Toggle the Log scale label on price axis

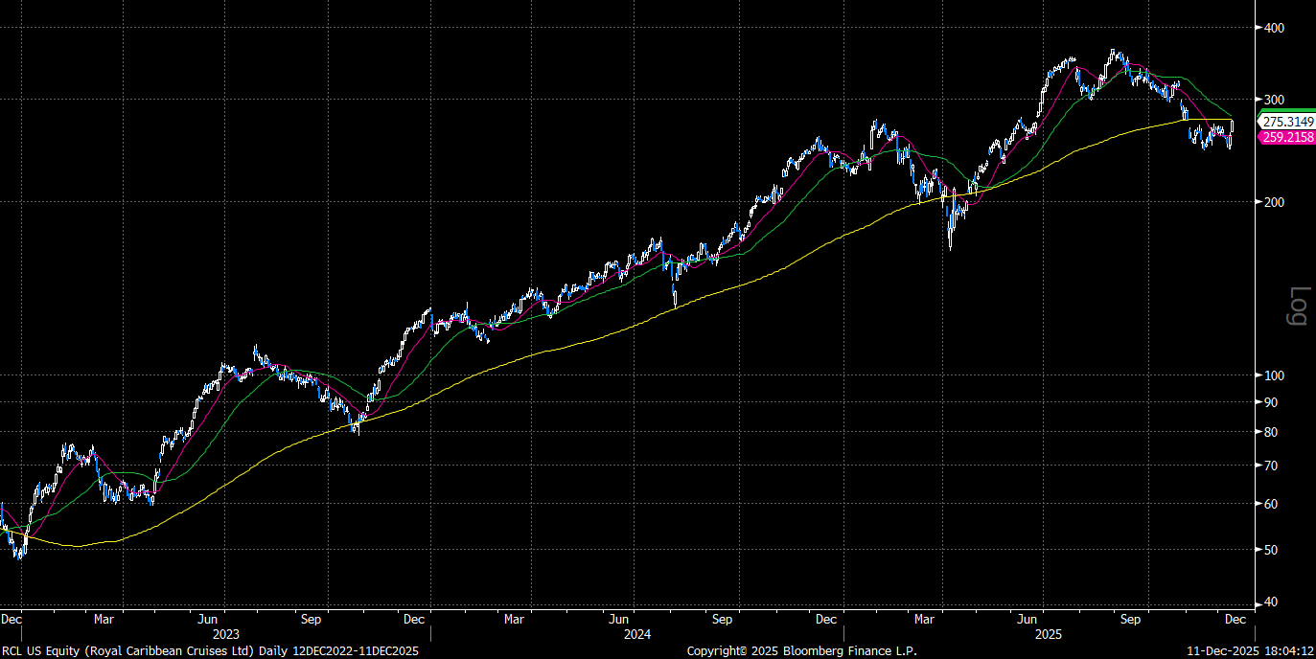(1299, 307)
